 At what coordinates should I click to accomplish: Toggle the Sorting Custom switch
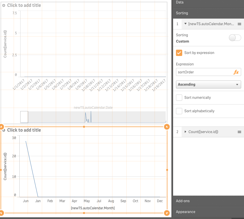[x=235, y=38]
